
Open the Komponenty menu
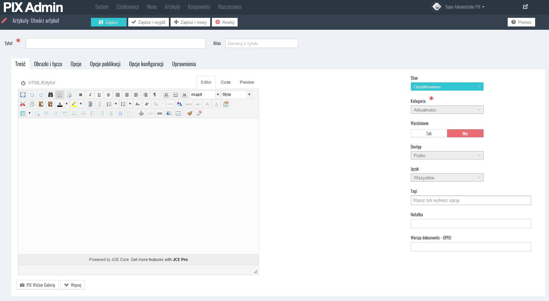(x=199, y=7)
